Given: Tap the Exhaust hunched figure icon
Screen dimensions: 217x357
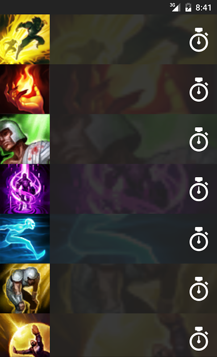Looking at the screenshot, I should pyautogui.click(x=25, y=288).
